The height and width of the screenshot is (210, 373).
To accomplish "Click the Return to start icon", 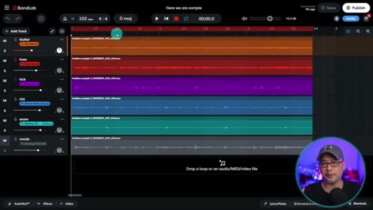I will [166, 19].
